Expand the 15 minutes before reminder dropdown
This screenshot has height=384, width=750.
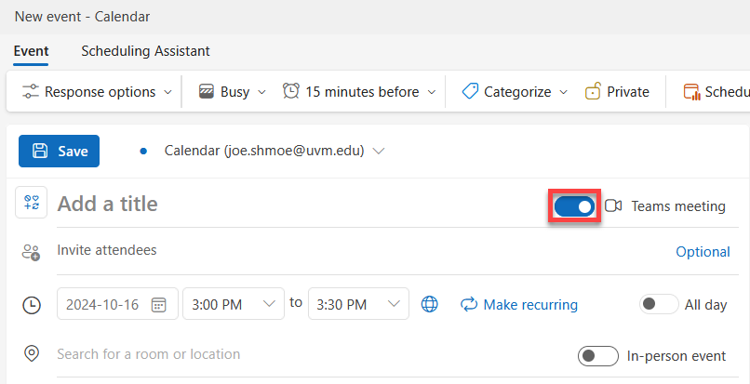click(359, 91)
